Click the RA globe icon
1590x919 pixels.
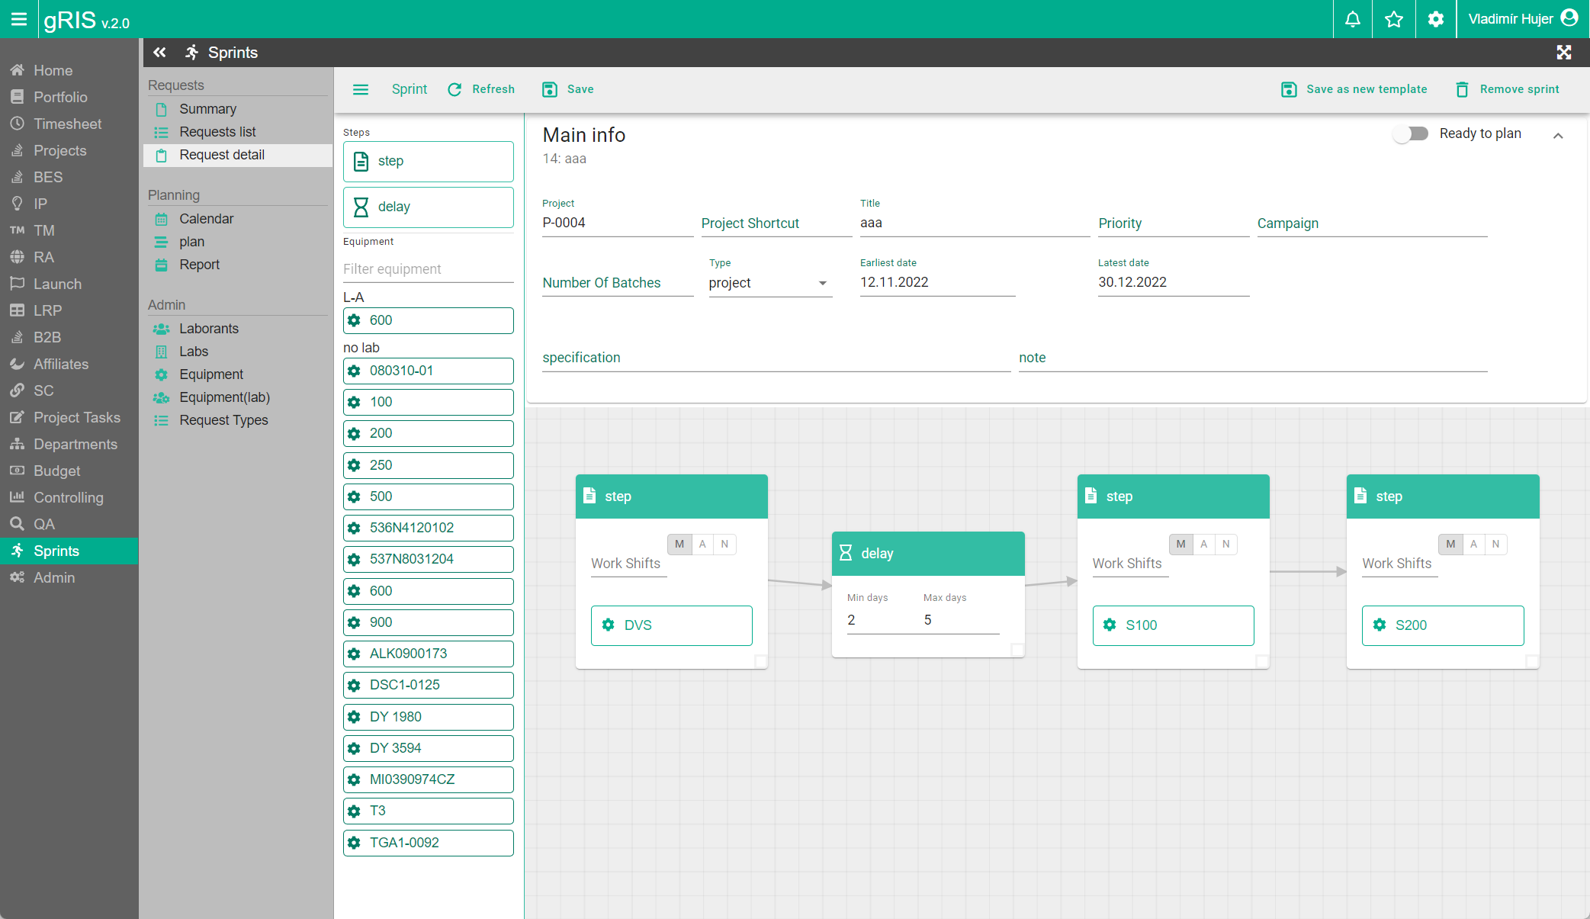click(17, 257)
